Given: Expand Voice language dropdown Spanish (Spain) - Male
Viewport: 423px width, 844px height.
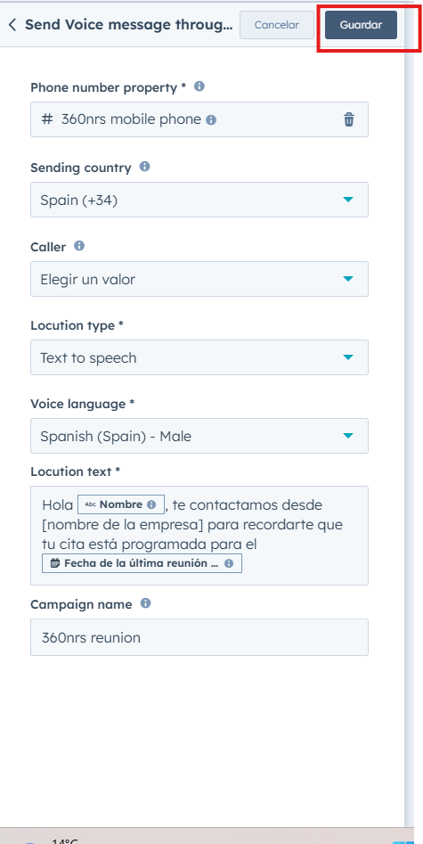Looking at the screenshot, I should pos(199,436).
